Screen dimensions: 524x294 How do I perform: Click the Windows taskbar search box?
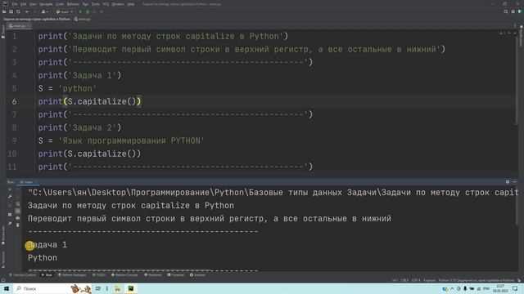[53, 288]
